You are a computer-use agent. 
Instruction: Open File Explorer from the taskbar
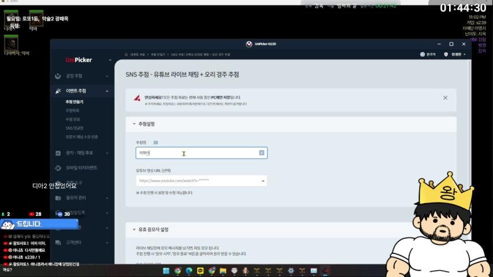coord(223,271)
